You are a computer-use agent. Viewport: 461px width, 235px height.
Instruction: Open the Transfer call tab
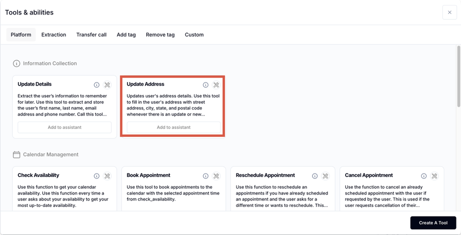[91, 35]
